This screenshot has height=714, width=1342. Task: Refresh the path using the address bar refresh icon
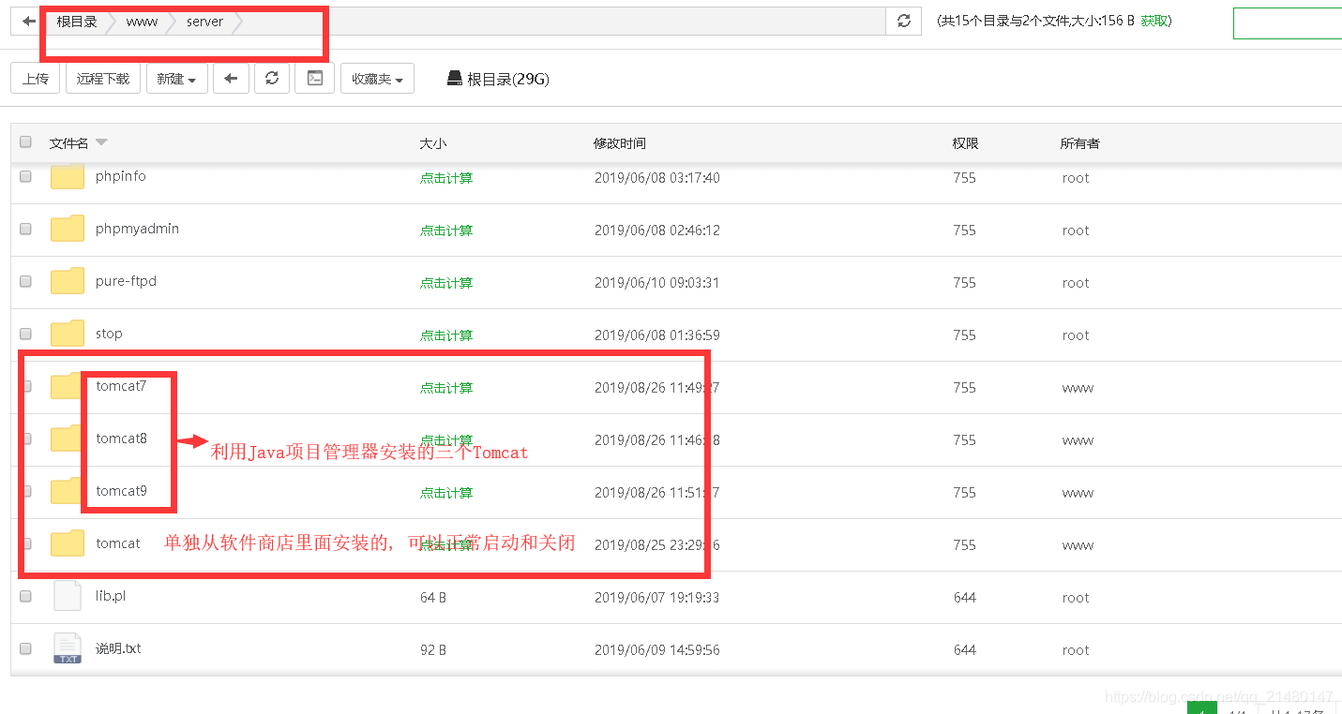pos(904,22)
